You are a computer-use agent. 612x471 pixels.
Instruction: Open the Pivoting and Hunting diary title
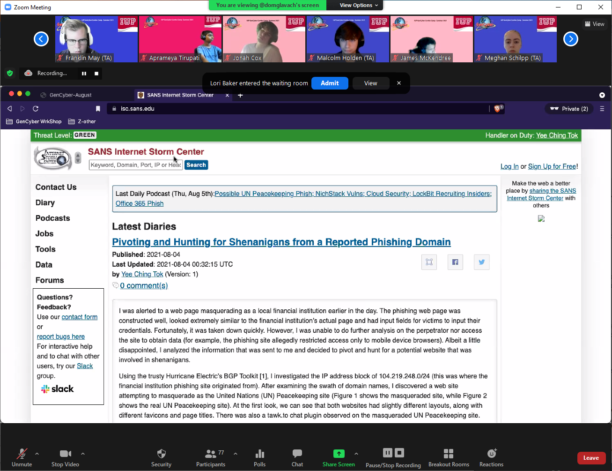click(281, 242)
